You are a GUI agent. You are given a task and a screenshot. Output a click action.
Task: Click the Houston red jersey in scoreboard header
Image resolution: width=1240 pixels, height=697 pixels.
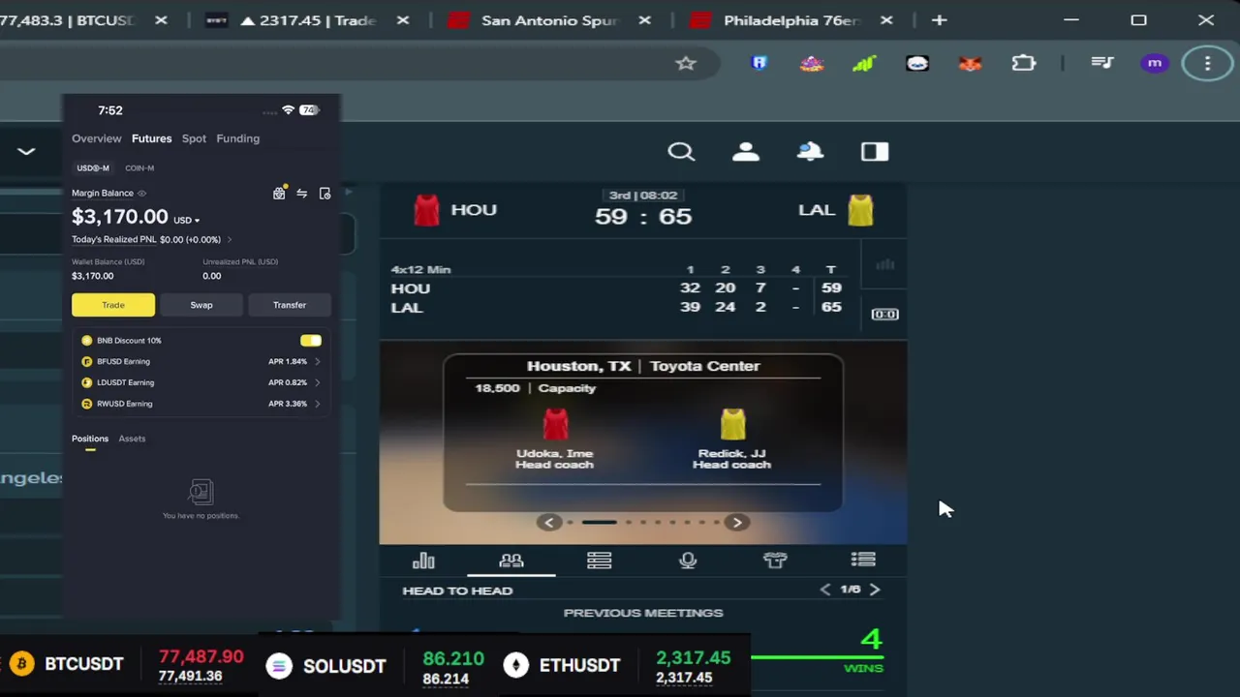pos(426,210)
